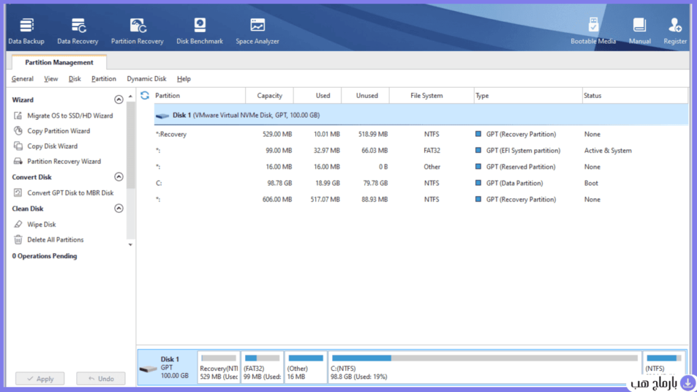Start the Disk Benchmark tool
Viewport: 697px width, 392px height.
pos(199,31)
